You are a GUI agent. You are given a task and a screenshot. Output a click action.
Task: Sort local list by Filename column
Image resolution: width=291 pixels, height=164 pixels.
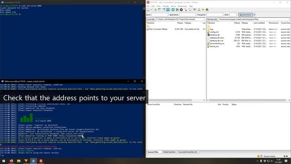[x=151, y=23]
